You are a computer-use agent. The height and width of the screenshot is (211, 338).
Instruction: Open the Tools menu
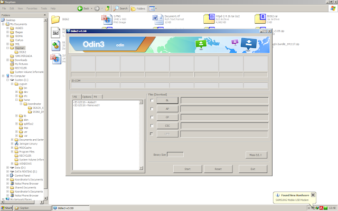44,8
